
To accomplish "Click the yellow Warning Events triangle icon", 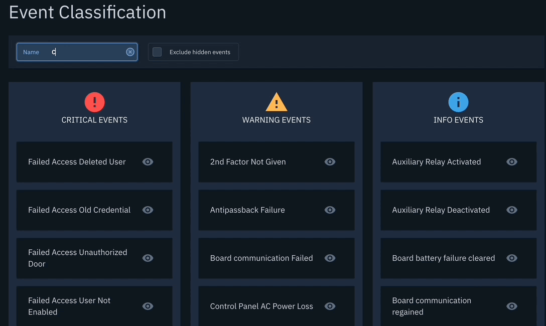I will pos(277,102).
